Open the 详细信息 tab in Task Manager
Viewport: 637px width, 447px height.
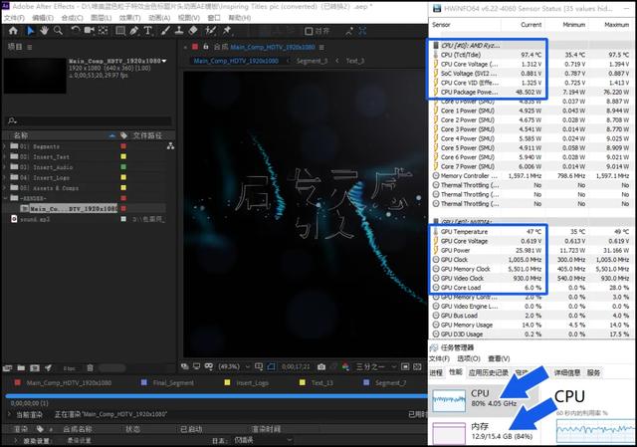[567, 372]
